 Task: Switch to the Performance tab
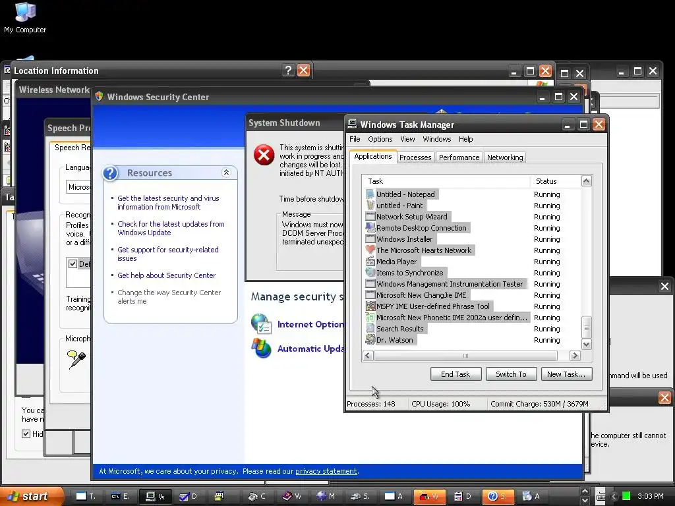(459, 157)
